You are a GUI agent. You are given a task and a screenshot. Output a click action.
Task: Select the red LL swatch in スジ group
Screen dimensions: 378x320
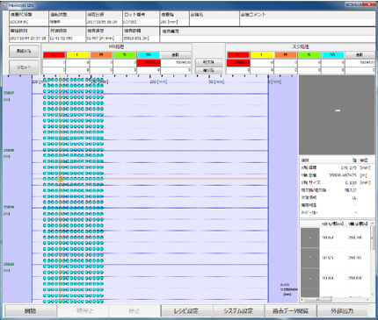(238, 54)
